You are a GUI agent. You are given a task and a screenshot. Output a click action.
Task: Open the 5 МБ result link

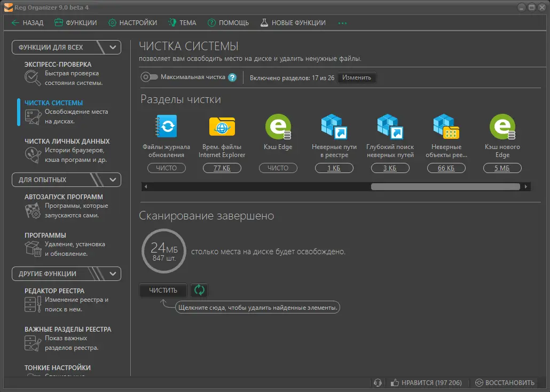tap(502, 168)
